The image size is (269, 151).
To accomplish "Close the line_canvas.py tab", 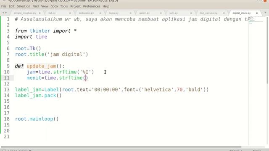I will 224,13.
